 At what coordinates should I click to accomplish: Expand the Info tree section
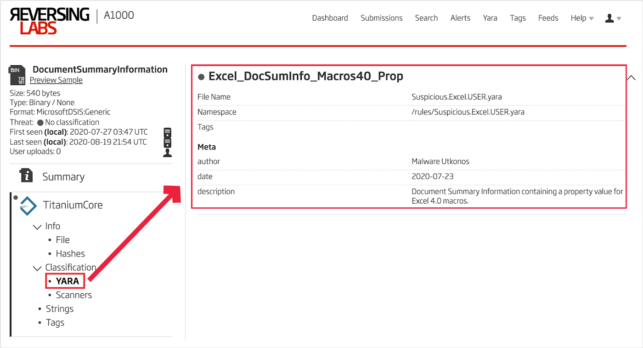point(37,226)
